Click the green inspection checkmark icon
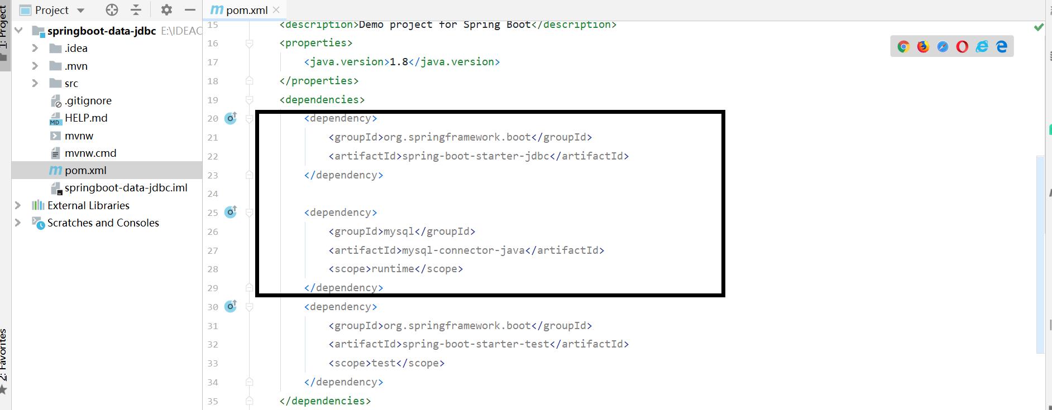The width and height of the screenshot is (1052, 410). [1039, 27]
